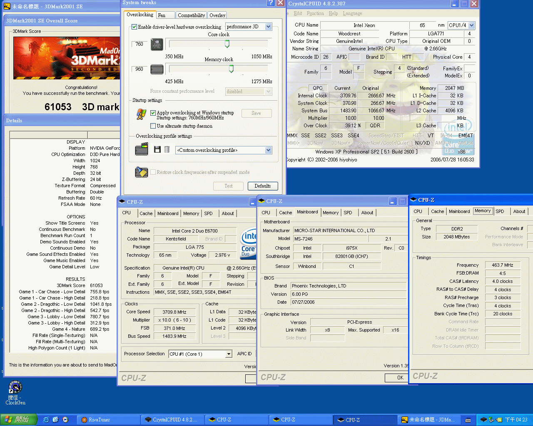The image size is (533, 426).
Task: Switch to 3DMark window in the taskbar
Action: coord(429,420)
